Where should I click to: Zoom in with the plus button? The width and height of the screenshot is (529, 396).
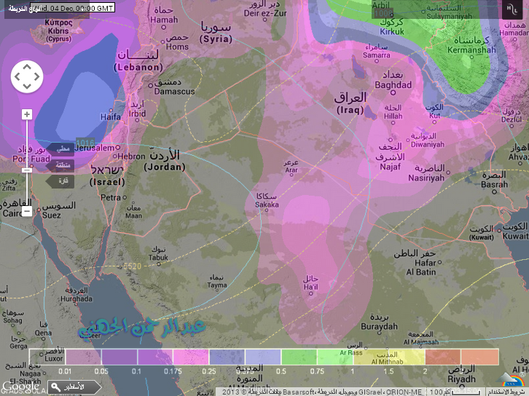(x=27, y=114)
